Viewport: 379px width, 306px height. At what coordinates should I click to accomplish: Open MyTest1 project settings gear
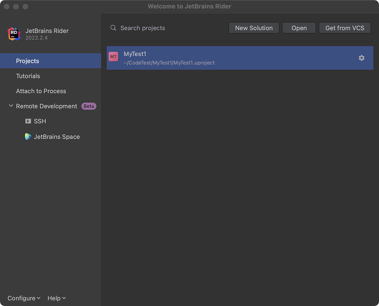[361, 58]
